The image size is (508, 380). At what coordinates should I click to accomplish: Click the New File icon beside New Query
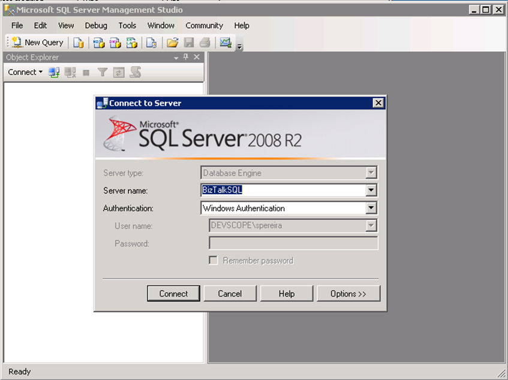click(x=79, y=43)
